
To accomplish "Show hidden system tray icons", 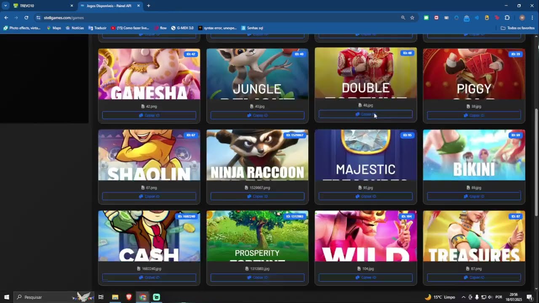I will (464, 297).
